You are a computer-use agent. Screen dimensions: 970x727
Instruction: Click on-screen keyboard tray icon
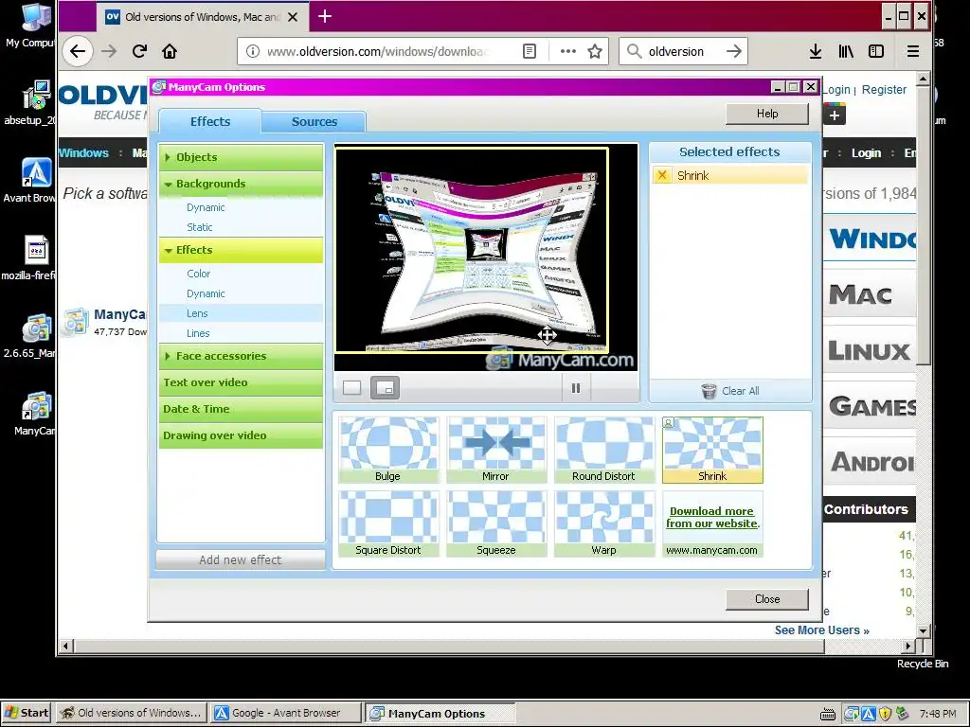pyautogui.click(x=828, y=715)
